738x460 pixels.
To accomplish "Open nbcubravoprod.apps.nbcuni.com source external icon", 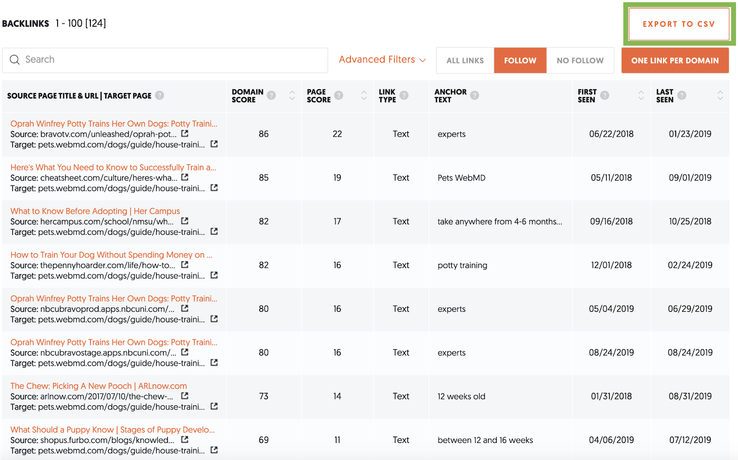I will pyautogui.click(x=185, y=309).
